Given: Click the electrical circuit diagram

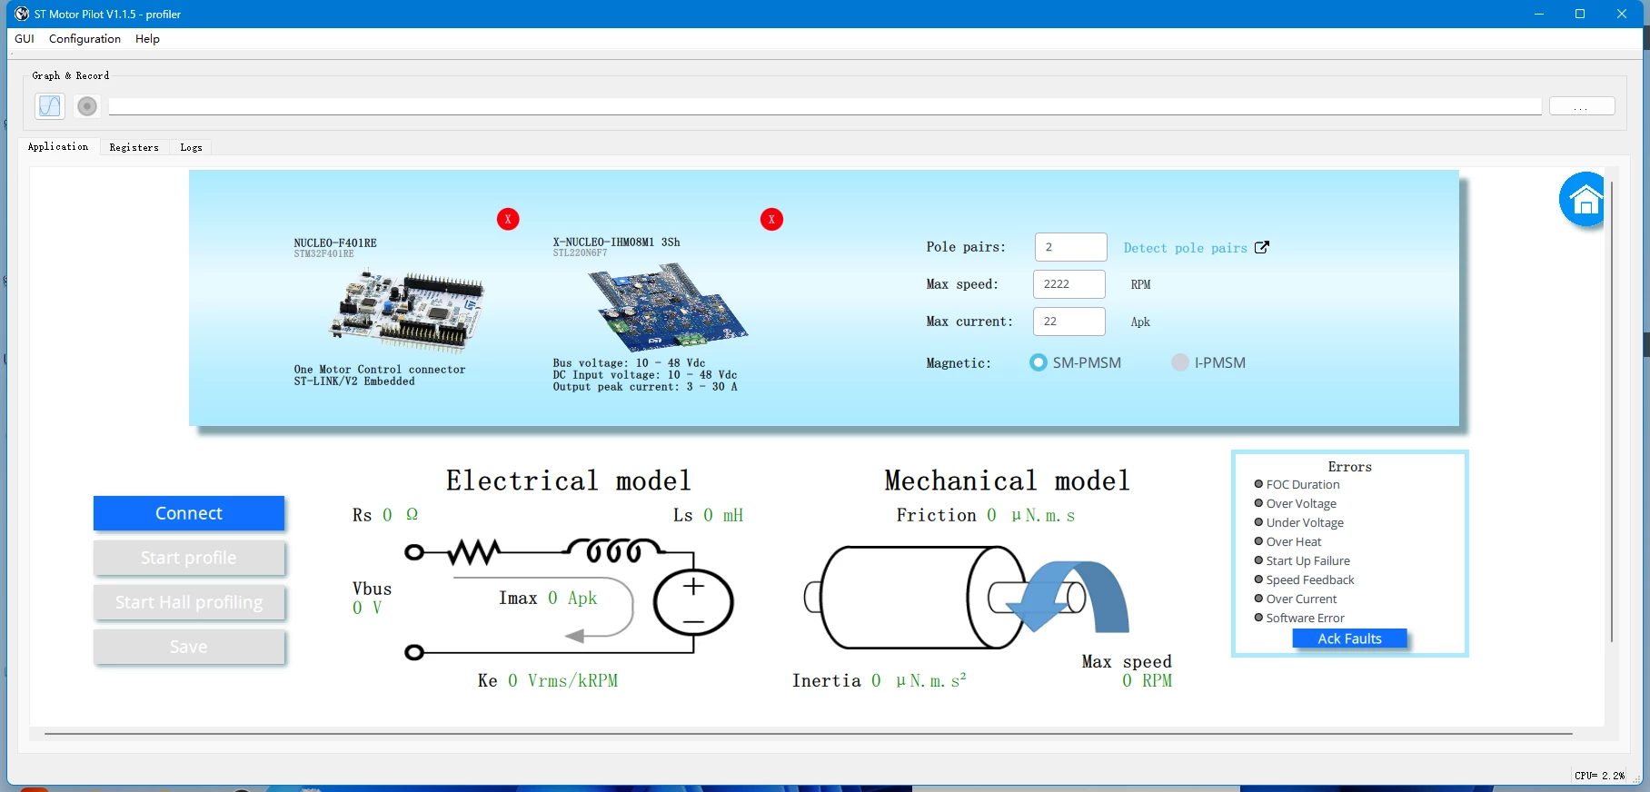Looking at the screenshot, I should 569,598.
